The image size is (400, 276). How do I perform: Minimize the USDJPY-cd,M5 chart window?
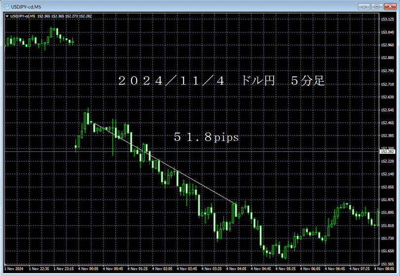pyautogui.click(x=364, y=6)
